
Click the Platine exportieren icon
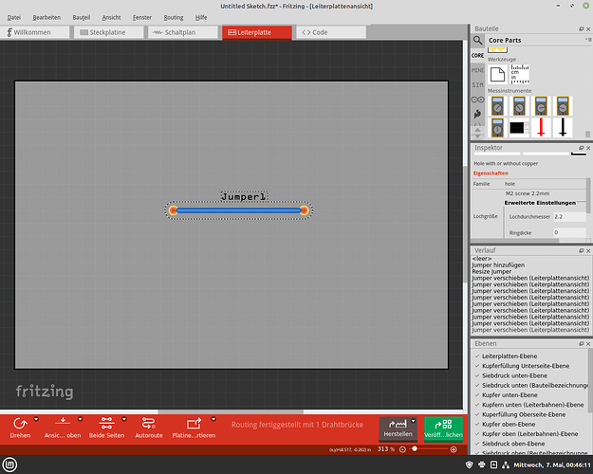[x=194, y=424]
